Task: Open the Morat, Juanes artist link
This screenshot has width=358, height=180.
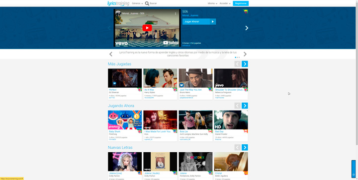Action: [190, 15]
